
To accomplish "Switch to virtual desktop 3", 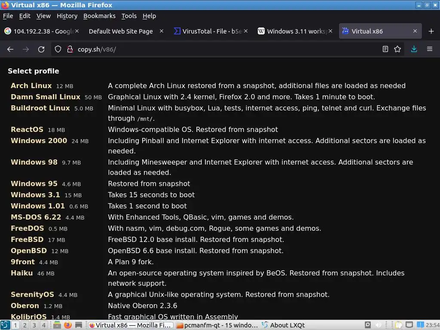I will [34, 325].
